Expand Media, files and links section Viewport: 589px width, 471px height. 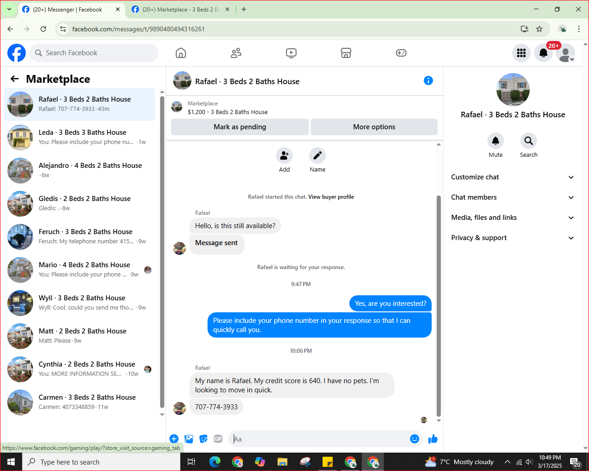pyautogui.click(x=513, y=218)
